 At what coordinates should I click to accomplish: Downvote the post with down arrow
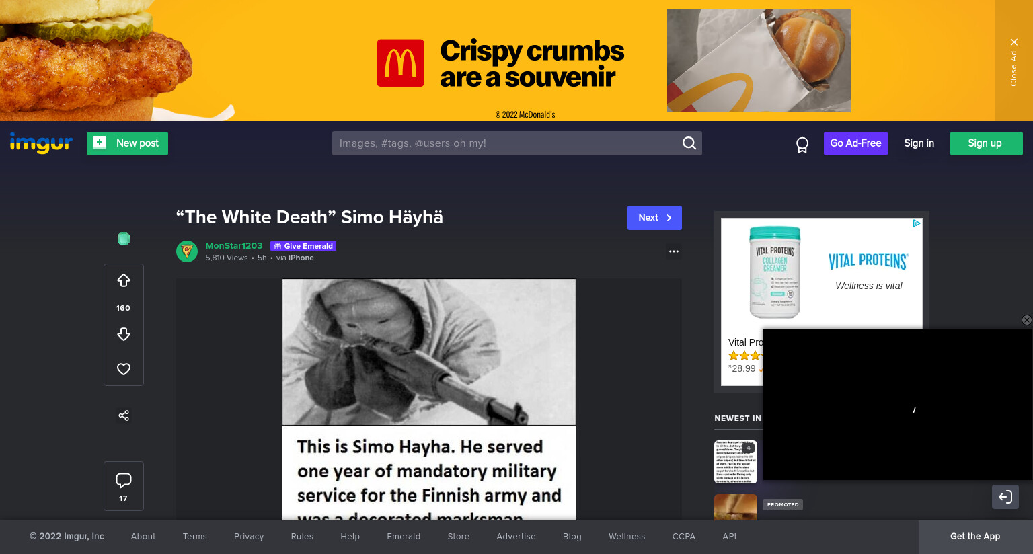coord(124,334)
